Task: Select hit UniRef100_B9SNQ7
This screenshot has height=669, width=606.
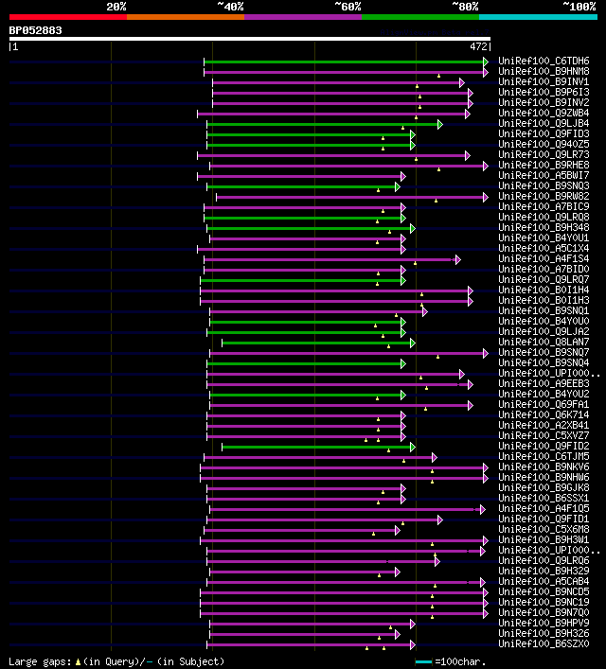Action: point(544,352)
